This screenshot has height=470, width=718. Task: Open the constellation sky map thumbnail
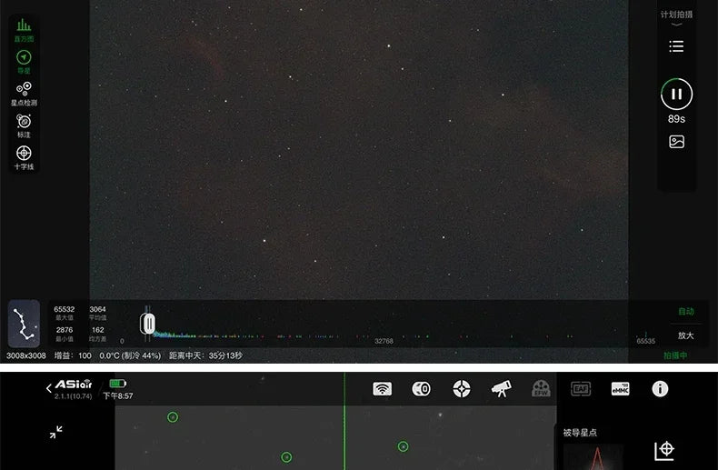tap(24, 324)
